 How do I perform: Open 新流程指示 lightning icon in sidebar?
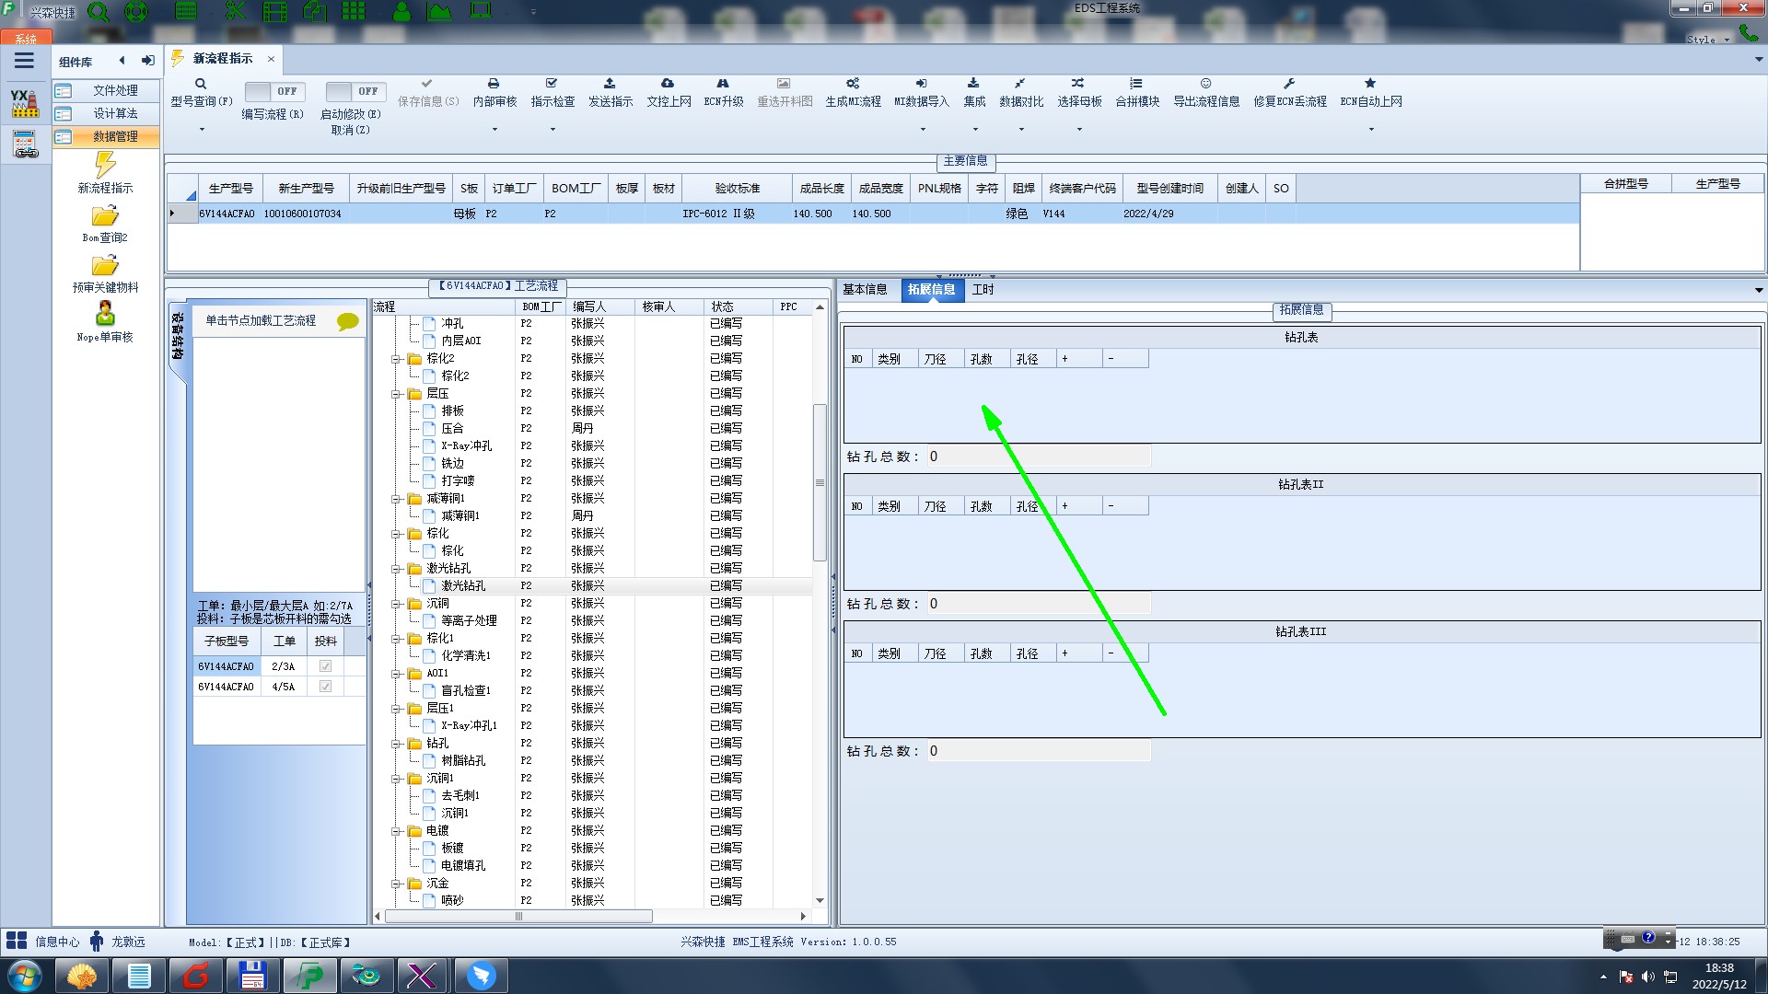tap(105, 166)
